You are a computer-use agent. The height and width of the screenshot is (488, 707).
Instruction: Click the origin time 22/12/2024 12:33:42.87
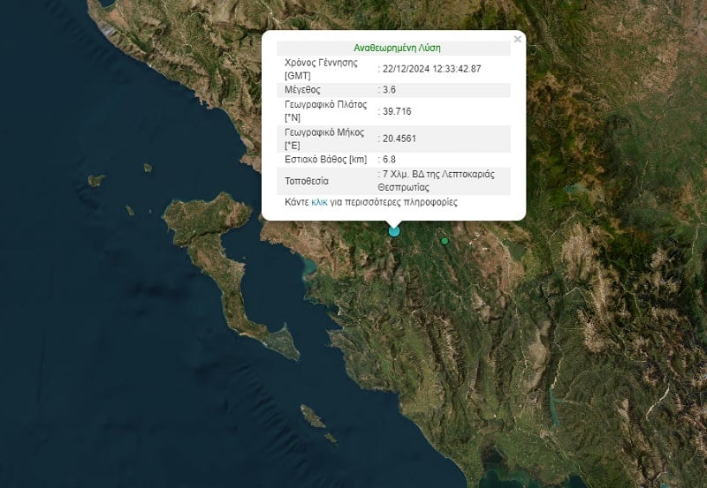(x=431, y=69)
